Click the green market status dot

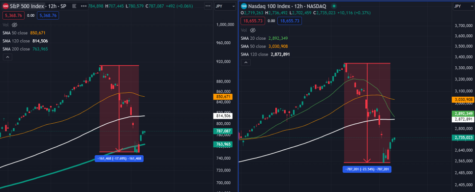pos(334,6)
